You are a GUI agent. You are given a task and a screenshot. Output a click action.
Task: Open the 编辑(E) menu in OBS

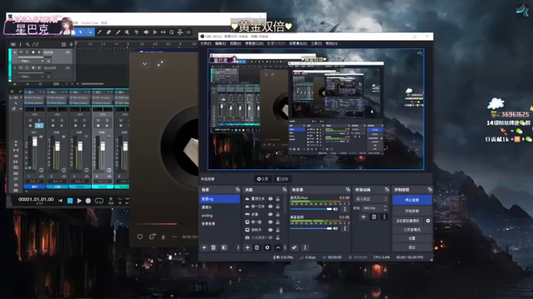[221, 43]
